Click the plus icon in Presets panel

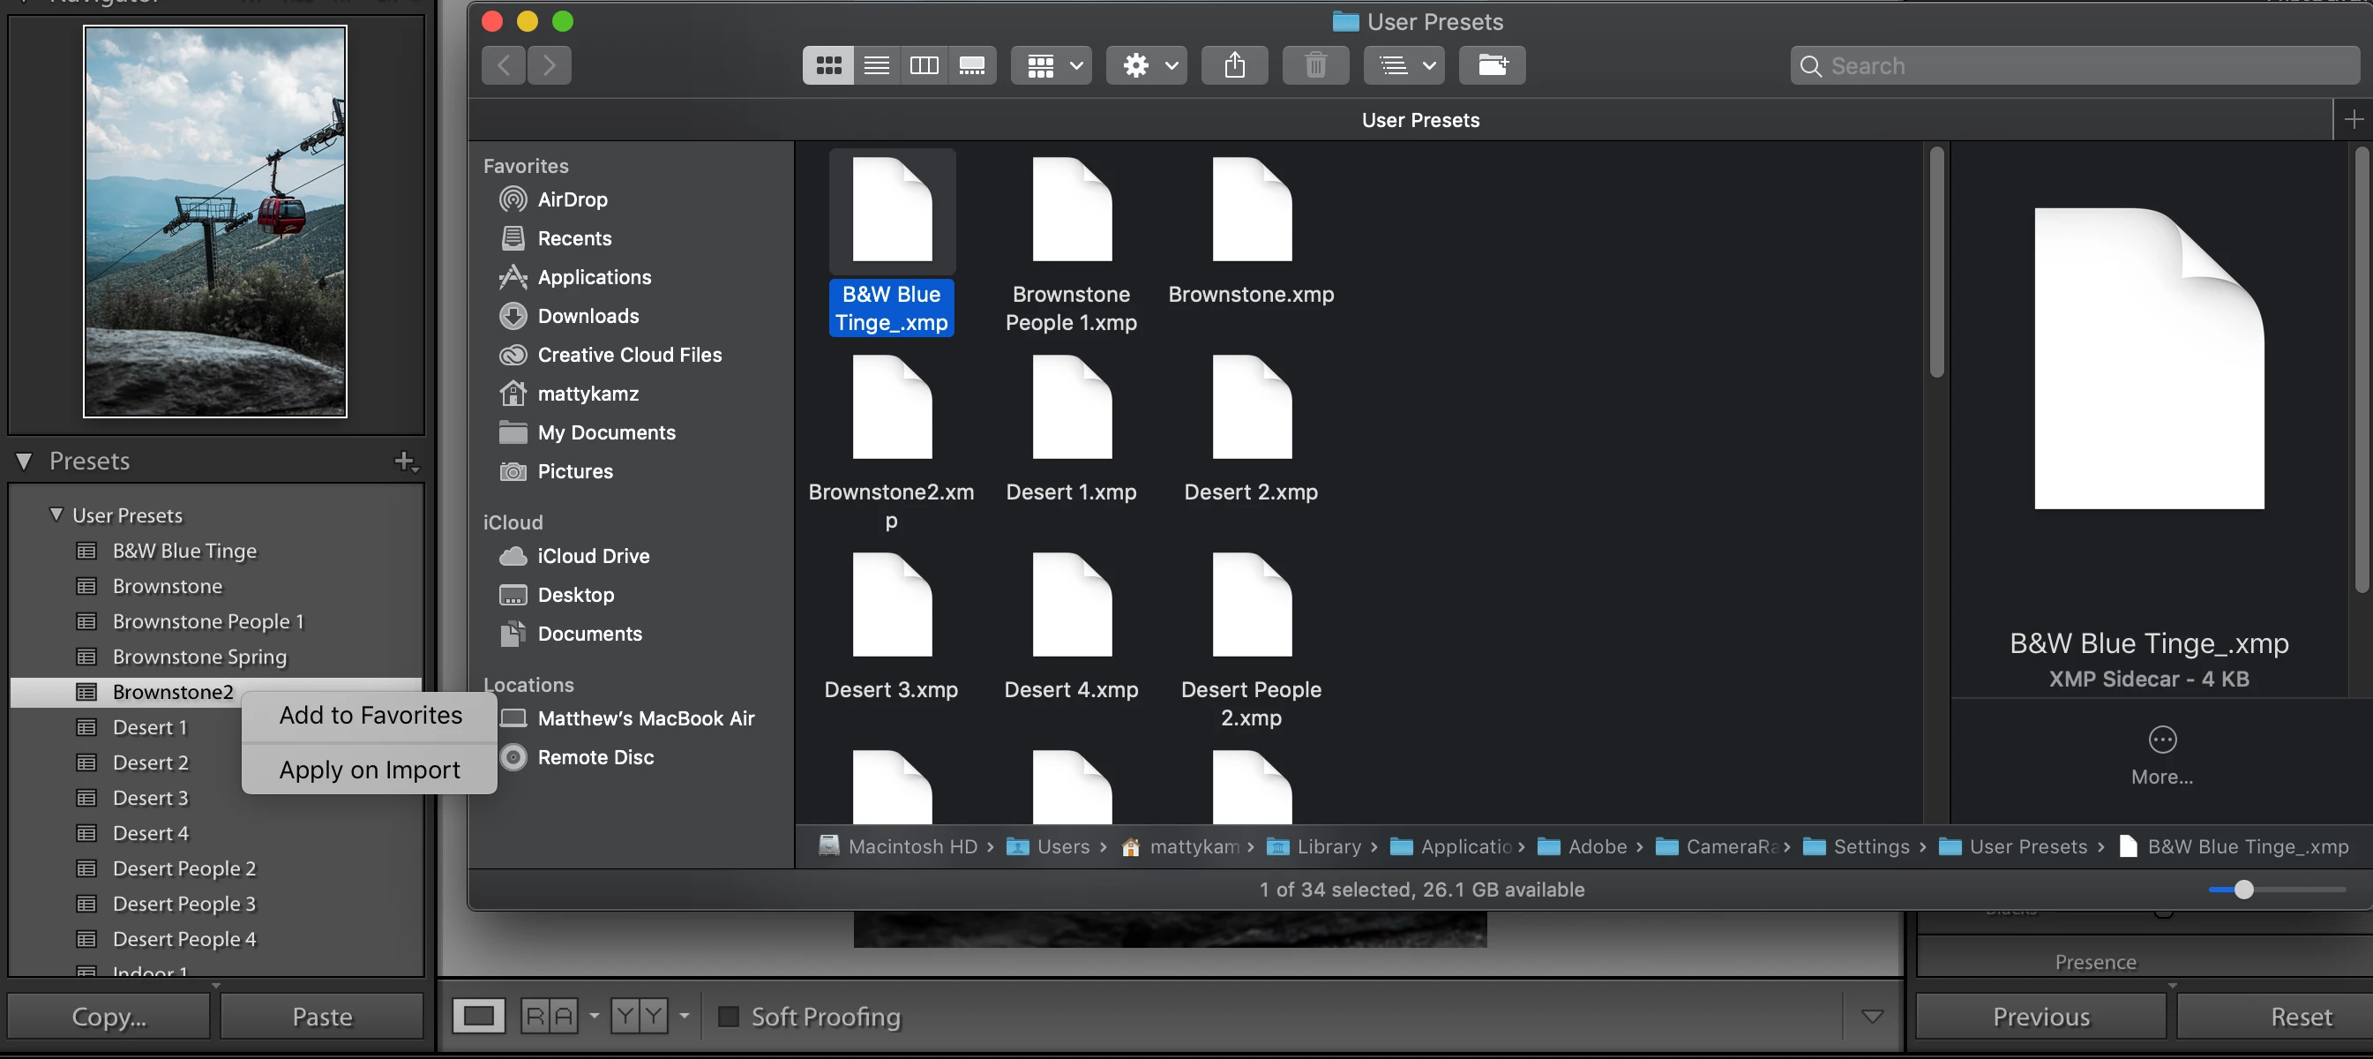point(404,461)
